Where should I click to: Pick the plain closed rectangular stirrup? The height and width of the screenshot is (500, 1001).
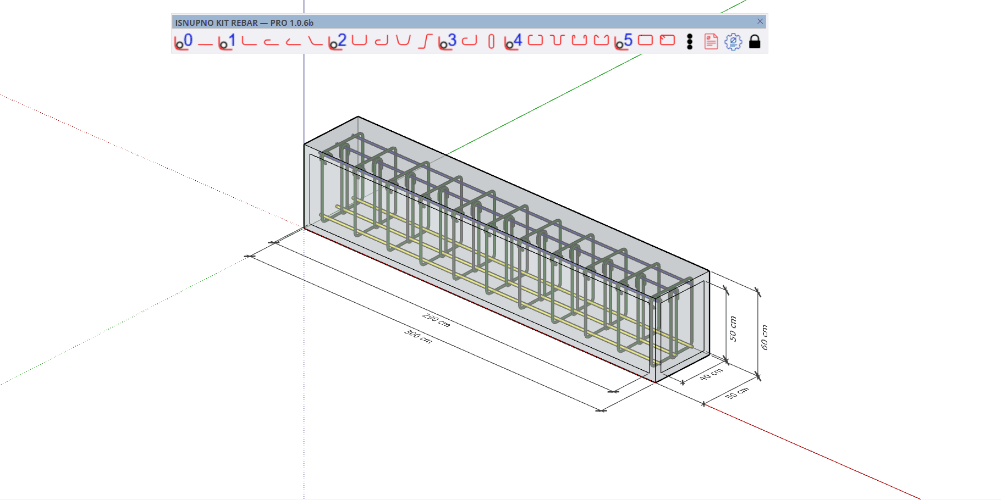[x=645, y=41]
